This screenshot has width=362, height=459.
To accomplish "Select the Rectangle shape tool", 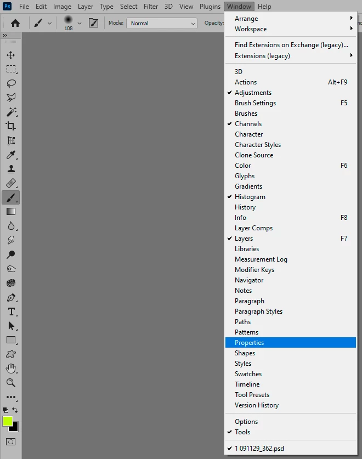I will (11, 340).
